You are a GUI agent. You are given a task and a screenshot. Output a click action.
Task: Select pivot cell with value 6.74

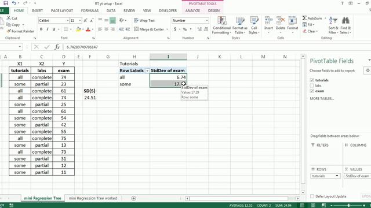point(168,77)
